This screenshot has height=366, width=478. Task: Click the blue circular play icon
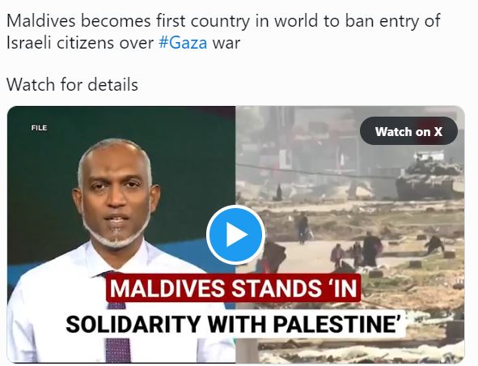click(235, 235)
